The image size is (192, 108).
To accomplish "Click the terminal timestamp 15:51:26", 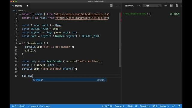I will point(175,14).
